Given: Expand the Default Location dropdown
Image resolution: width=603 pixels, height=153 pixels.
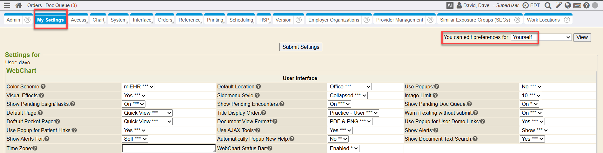Looking at the screenshot, I should [349, 86].
